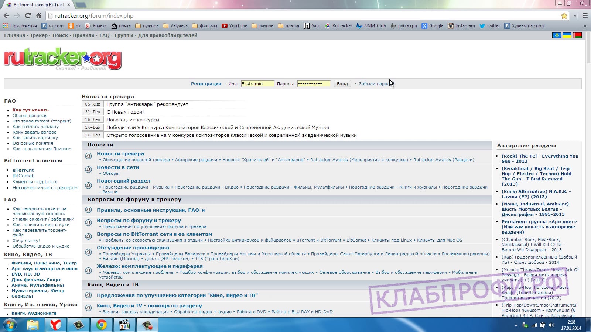Open Windows Start menu

pyautogui.click(x=10, y=325)
